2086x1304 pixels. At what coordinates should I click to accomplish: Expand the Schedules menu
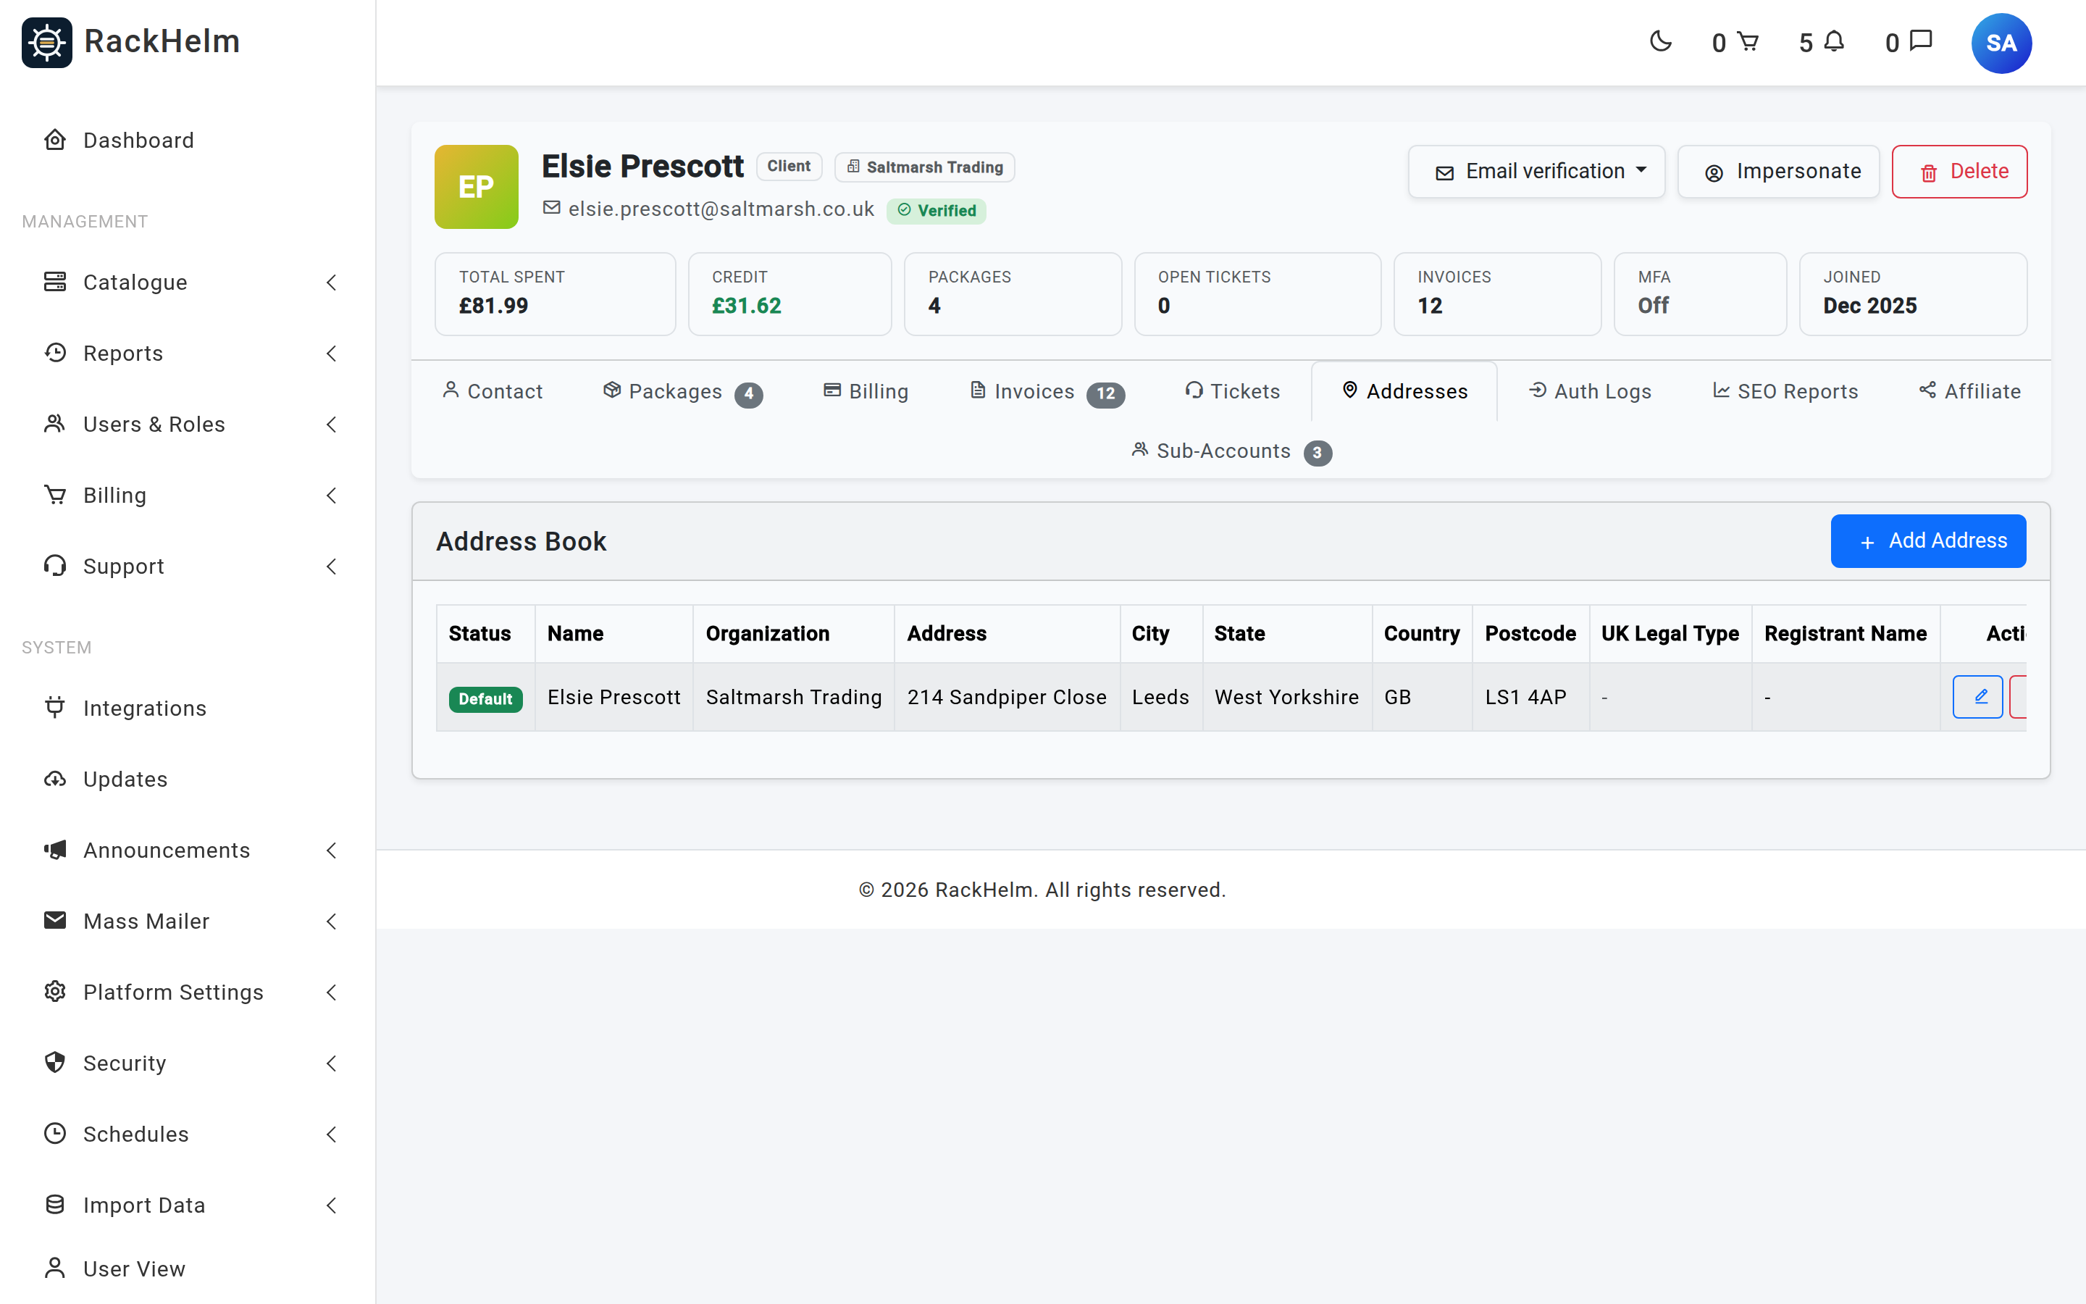pyautogui.click(x=188, y=1133)
